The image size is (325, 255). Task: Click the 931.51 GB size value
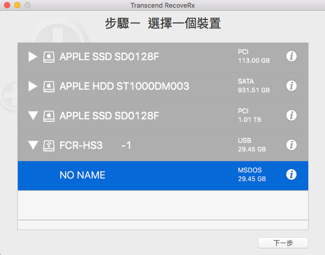pos(254,90)
